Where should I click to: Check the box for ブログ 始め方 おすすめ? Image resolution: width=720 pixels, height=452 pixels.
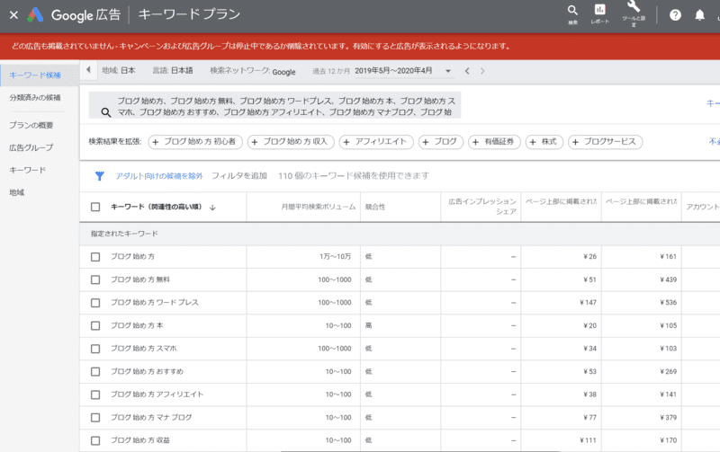95,372
